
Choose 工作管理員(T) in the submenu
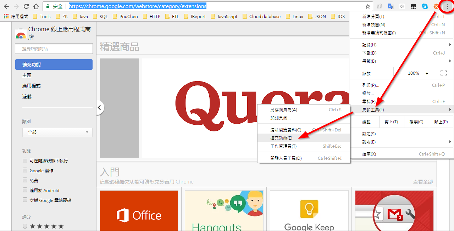(304, 146)
